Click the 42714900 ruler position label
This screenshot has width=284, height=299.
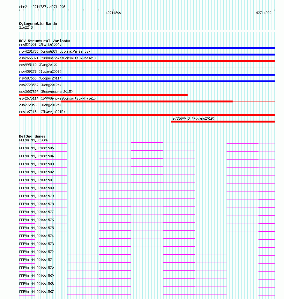click(x=264, y=13)
